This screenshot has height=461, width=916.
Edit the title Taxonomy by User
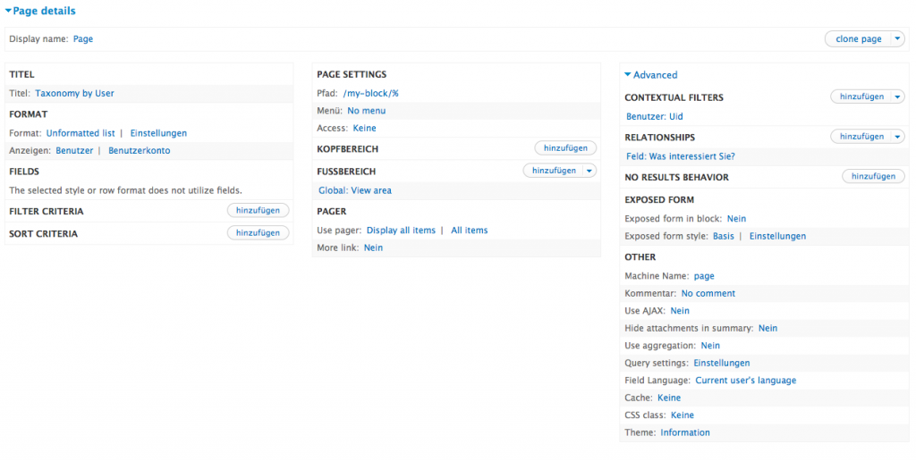point(74,93)
